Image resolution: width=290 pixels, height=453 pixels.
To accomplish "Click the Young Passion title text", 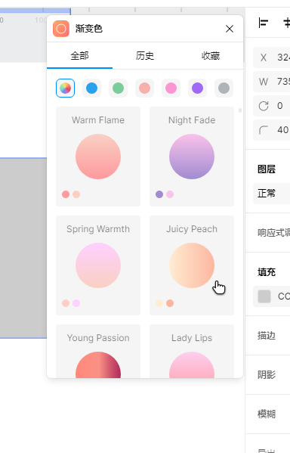I will 98,338.
